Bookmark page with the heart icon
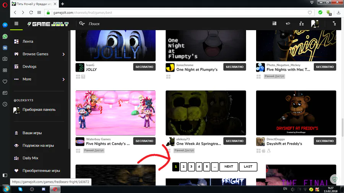Screen dimensions: 344x193 310,13
